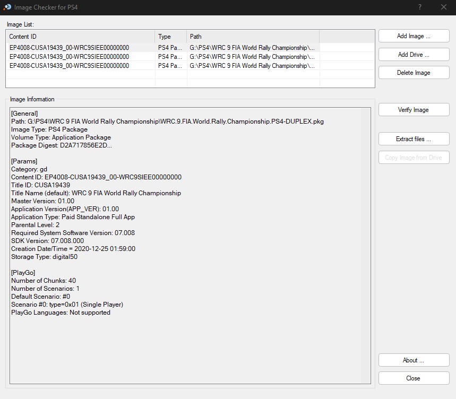Close window with title bar X
456x399 pixels.
(x=443, y=7)
